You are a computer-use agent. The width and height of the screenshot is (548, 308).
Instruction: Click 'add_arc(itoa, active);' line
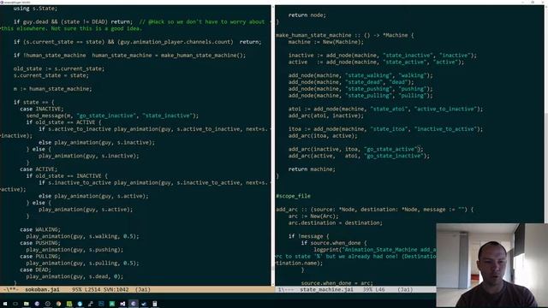pos(323,136)
